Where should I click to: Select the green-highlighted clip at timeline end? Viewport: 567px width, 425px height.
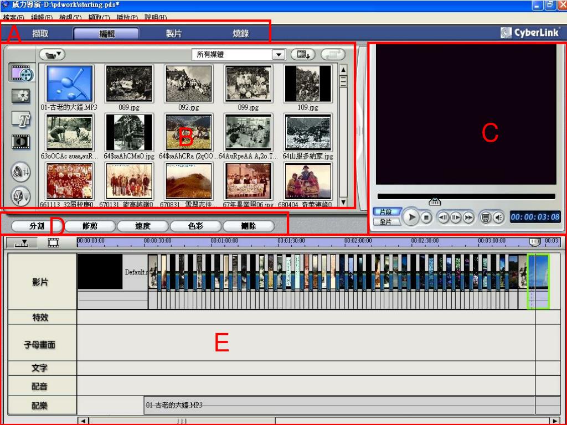click(538, 281)
